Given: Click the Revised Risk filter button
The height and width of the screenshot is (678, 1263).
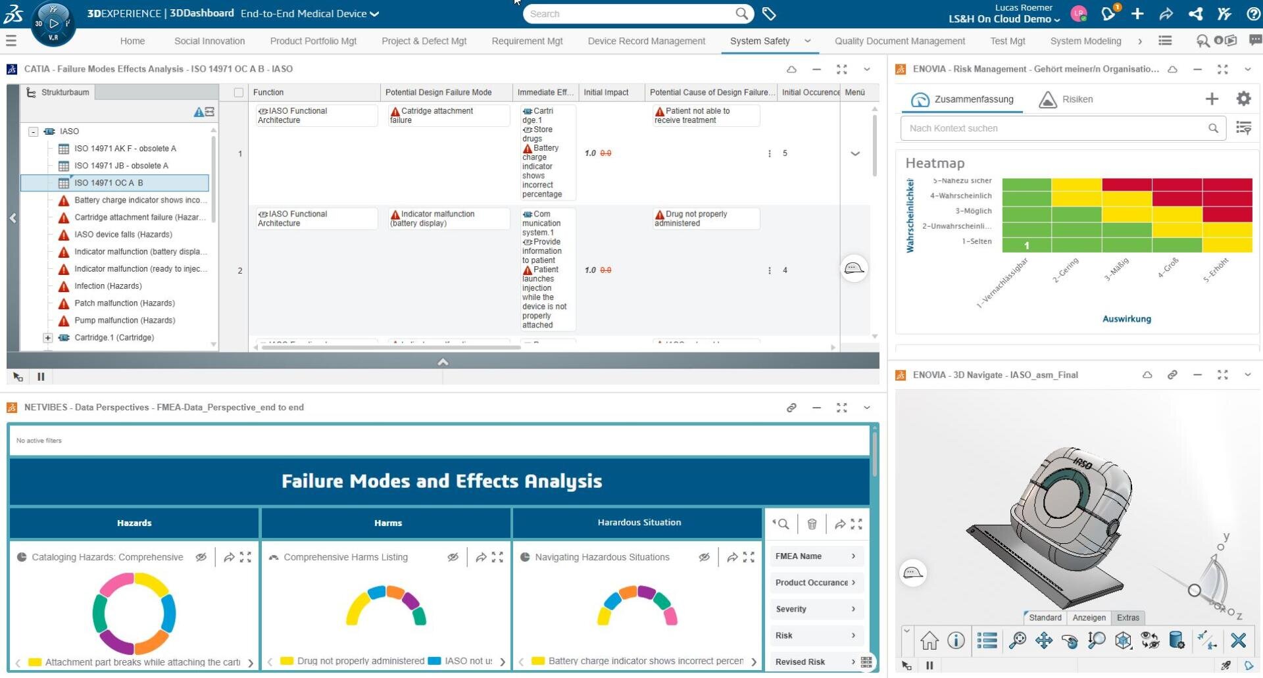Looking at the screenshot, I should tap(816, 662).
